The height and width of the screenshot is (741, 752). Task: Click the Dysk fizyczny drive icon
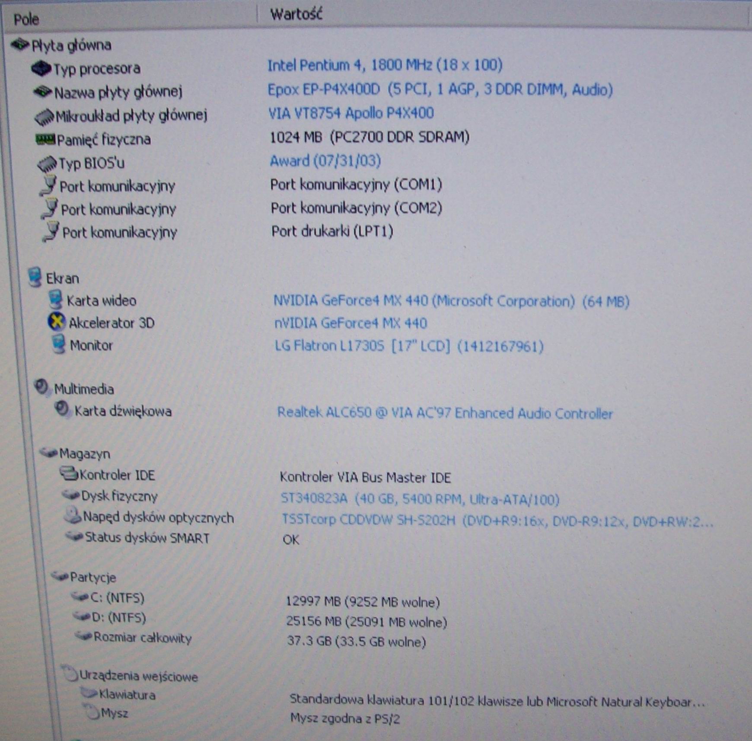tap(71, 495)
